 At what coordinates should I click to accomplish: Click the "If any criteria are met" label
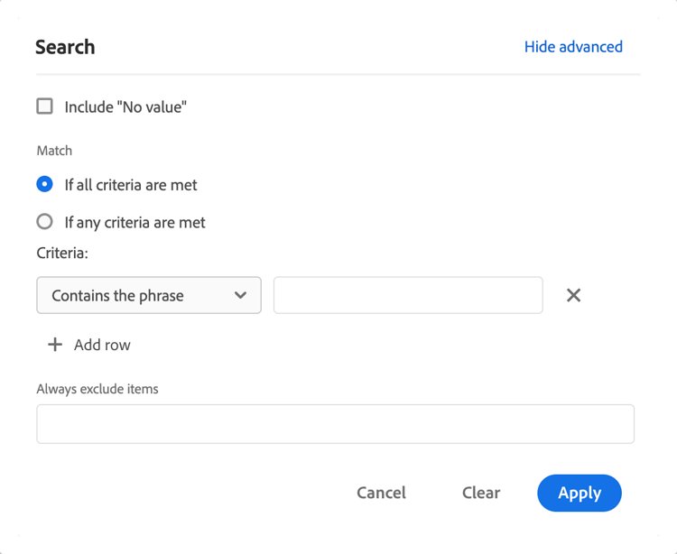click(134, 222)
